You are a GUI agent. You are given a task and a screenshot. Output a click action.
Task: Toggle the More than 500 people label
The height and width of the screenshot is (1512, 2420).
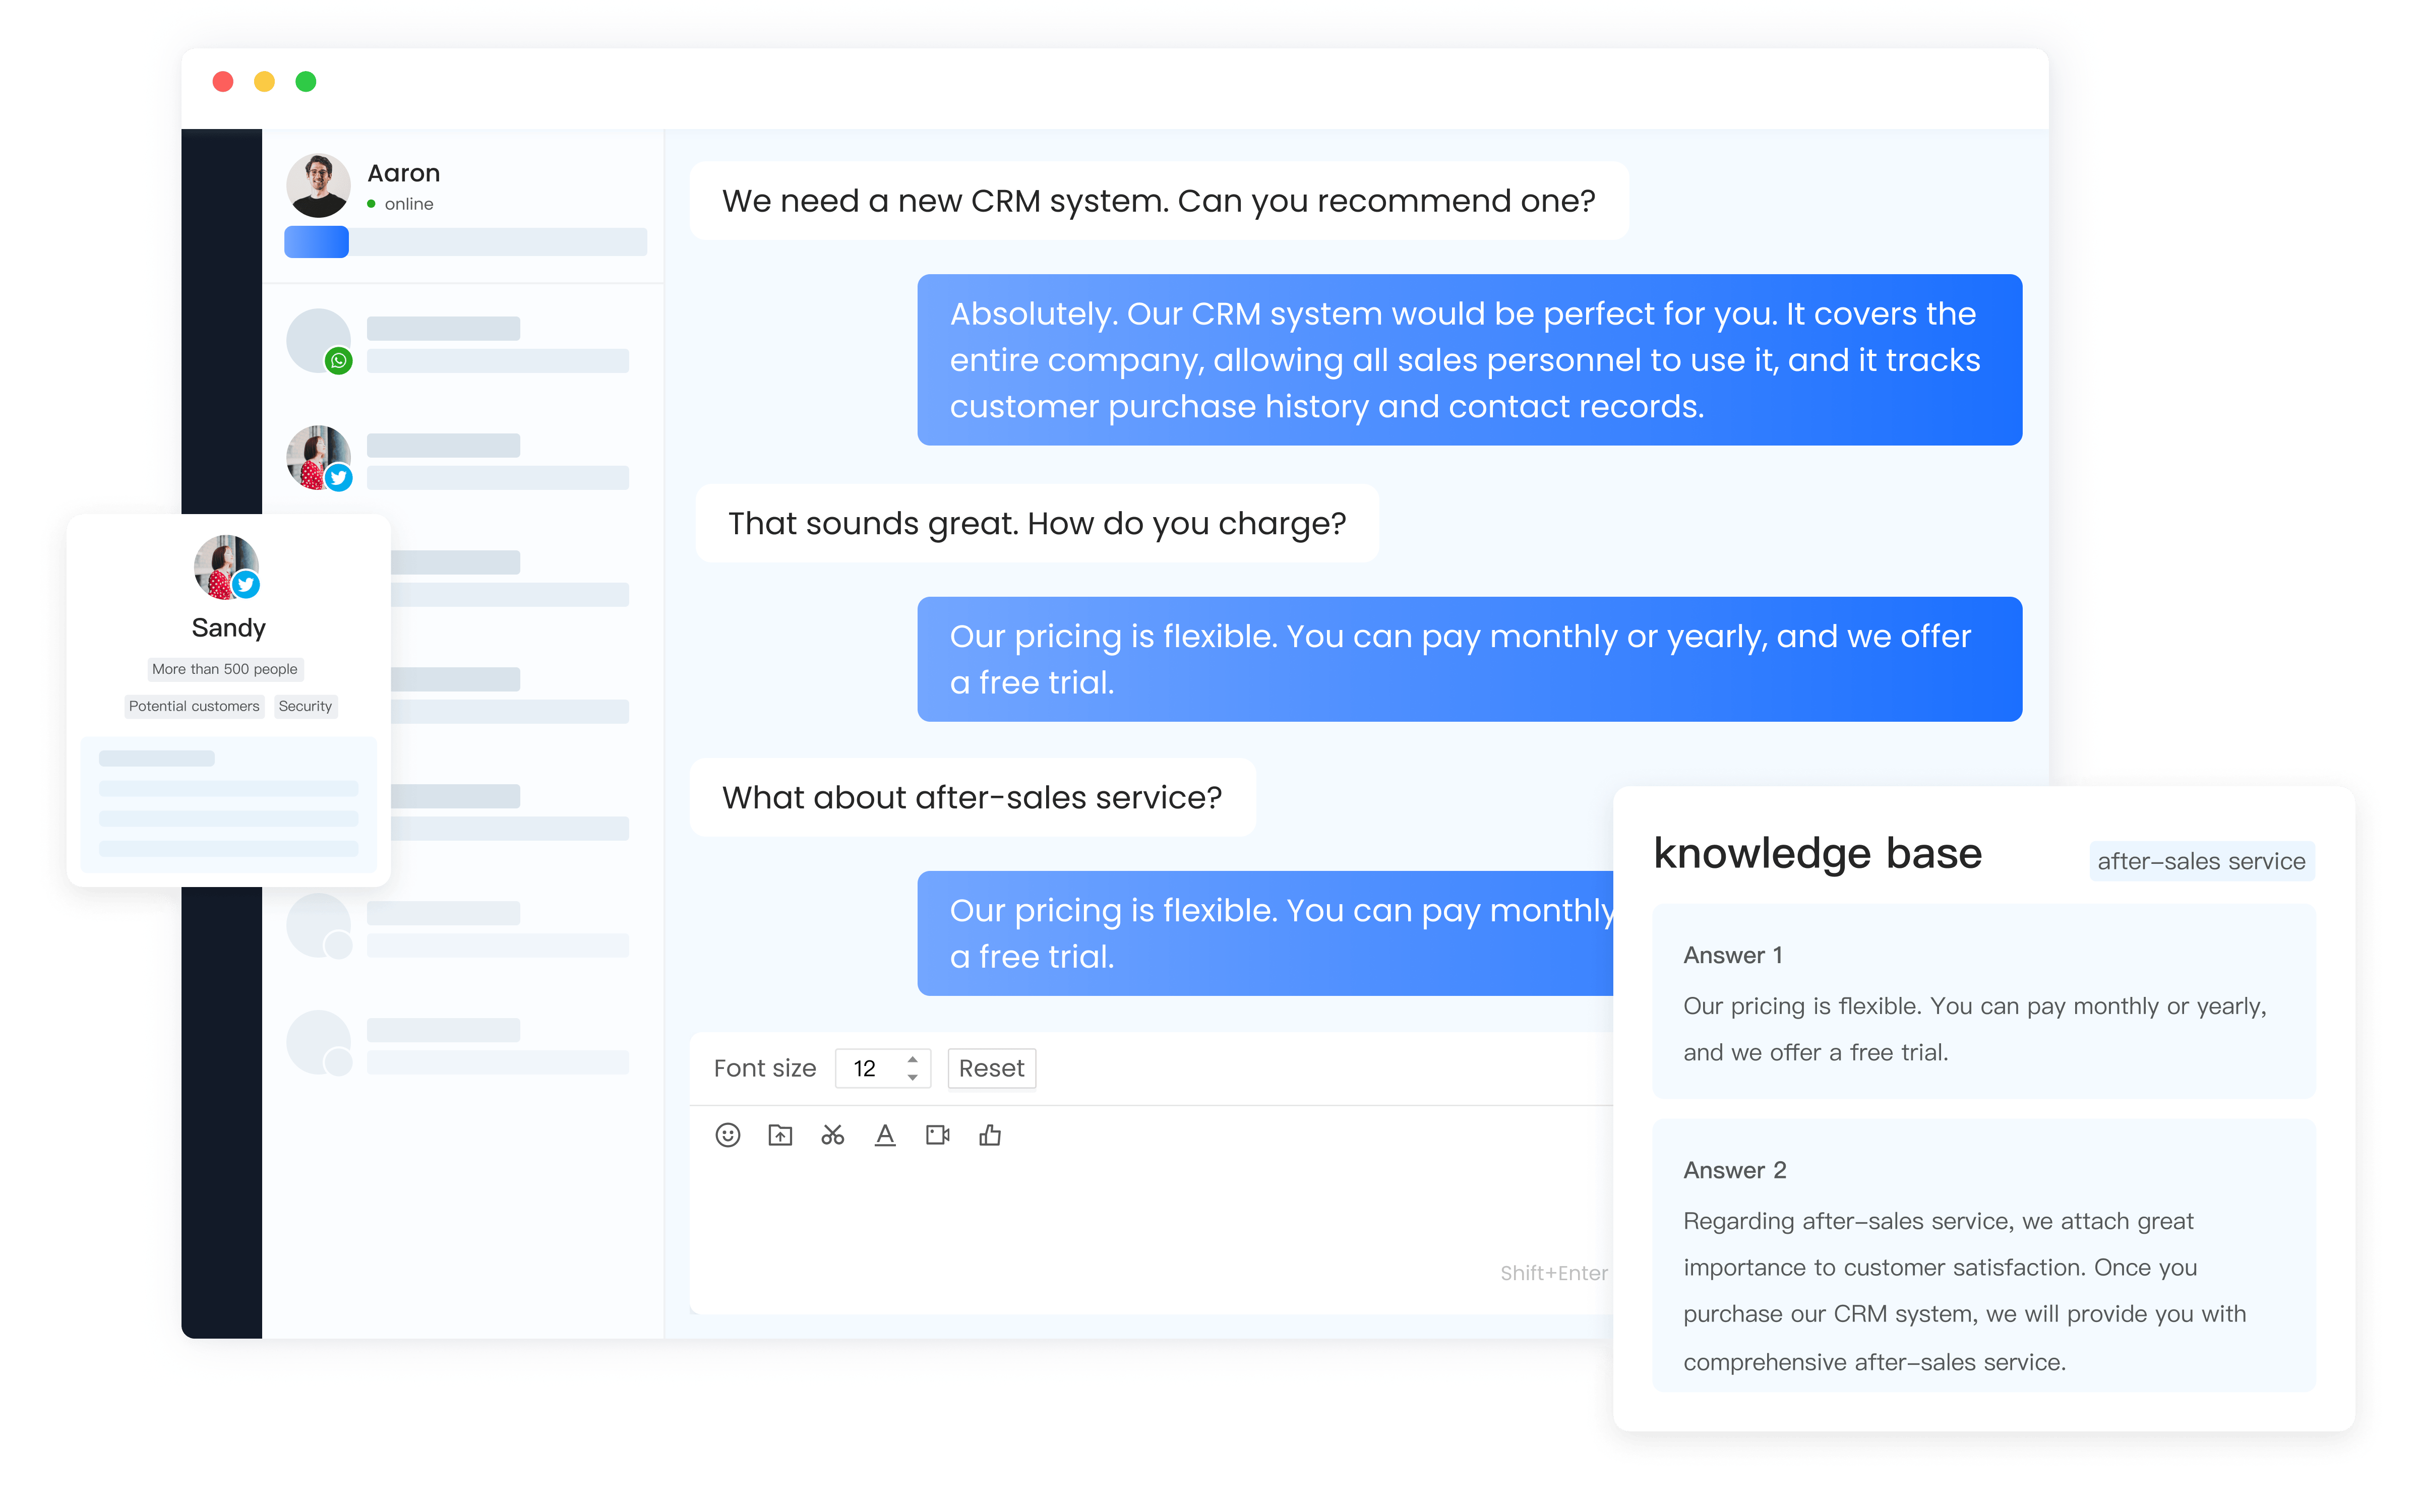[226, 669]
